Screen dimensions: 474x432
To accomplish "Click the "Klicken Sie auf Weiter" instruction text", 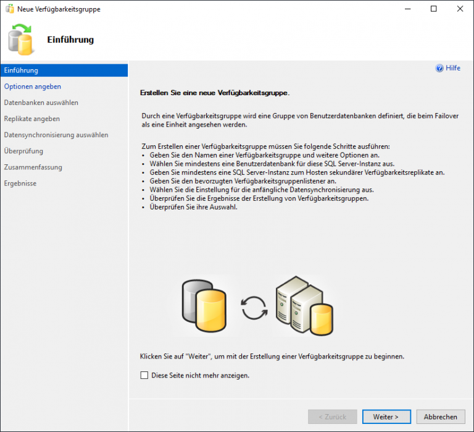I will pyautogui.click(x=272, y=357).
